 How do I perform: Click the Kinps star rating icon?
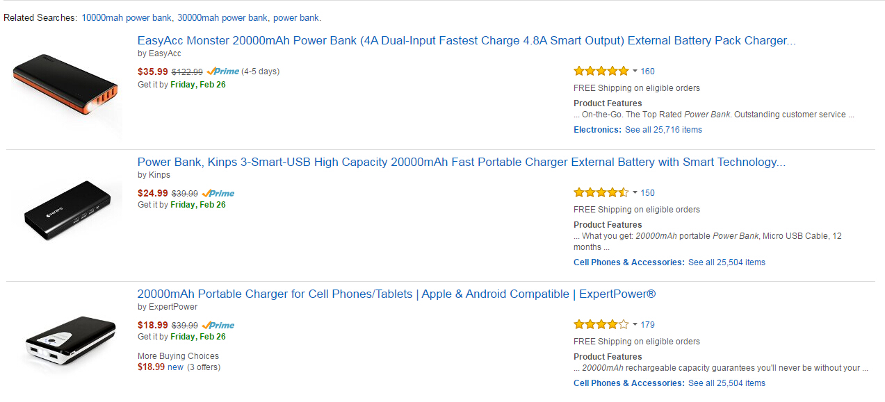(x=601, y=192)
